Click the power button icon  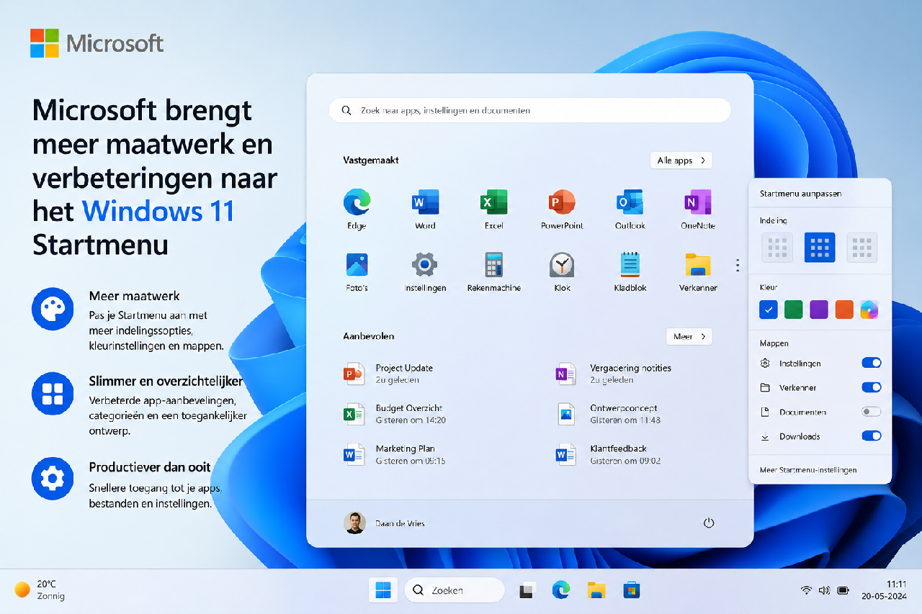pyautogui.click(x=709, y=523)
